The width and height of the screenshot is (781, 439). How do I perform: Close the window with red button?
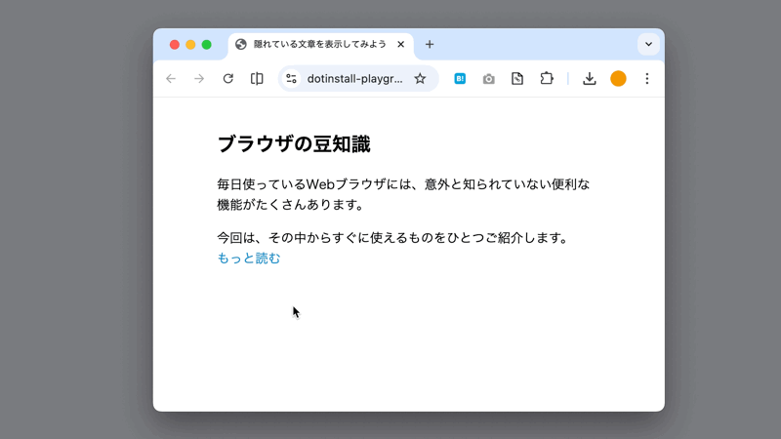point(175,45)
